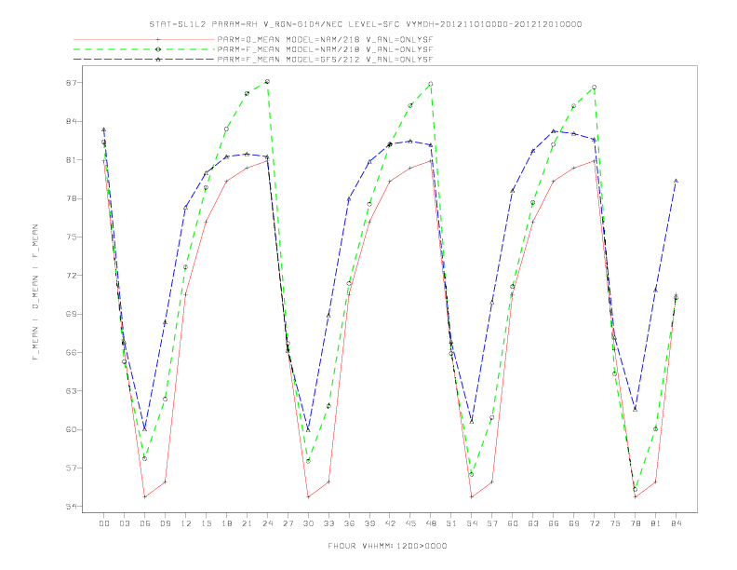Click the 75 tick on the vertical axis

click(x=72, y=237)
